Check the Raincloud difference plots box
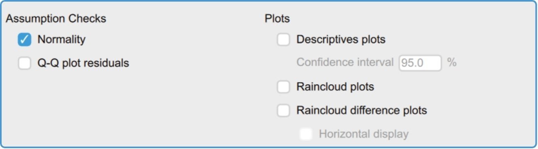 click(283, 111)
